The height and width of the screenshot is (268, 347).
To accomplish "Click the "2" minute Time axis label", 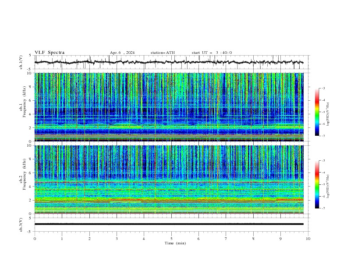I will click(x=89, y=239).
